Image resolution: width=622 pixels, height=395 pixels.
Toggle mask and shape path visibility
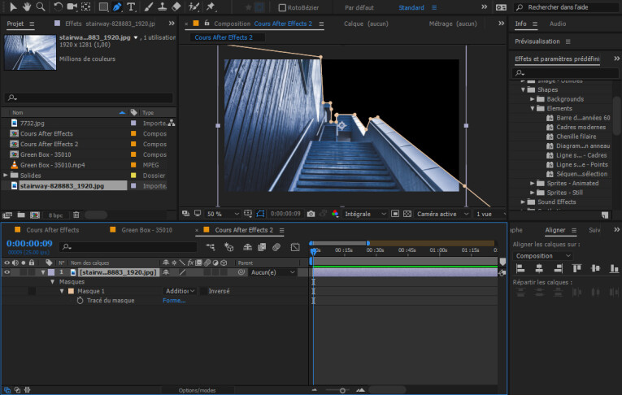point(261,214)
